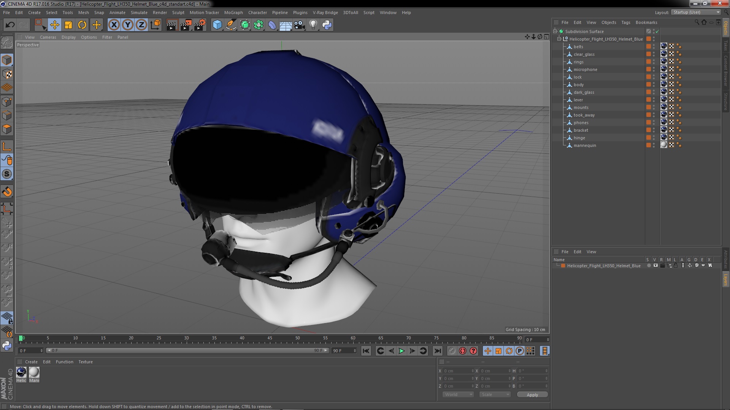Open the MoGraph menu

point(233,13)
